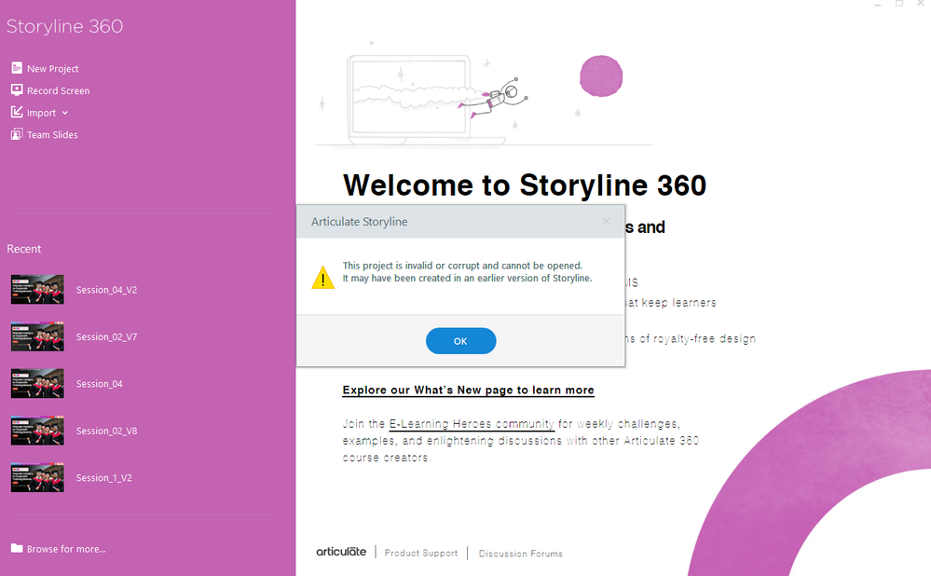931x576 pixels.
Task: Click the Record Screen monitor icon
Action: [x=17, y=90]
